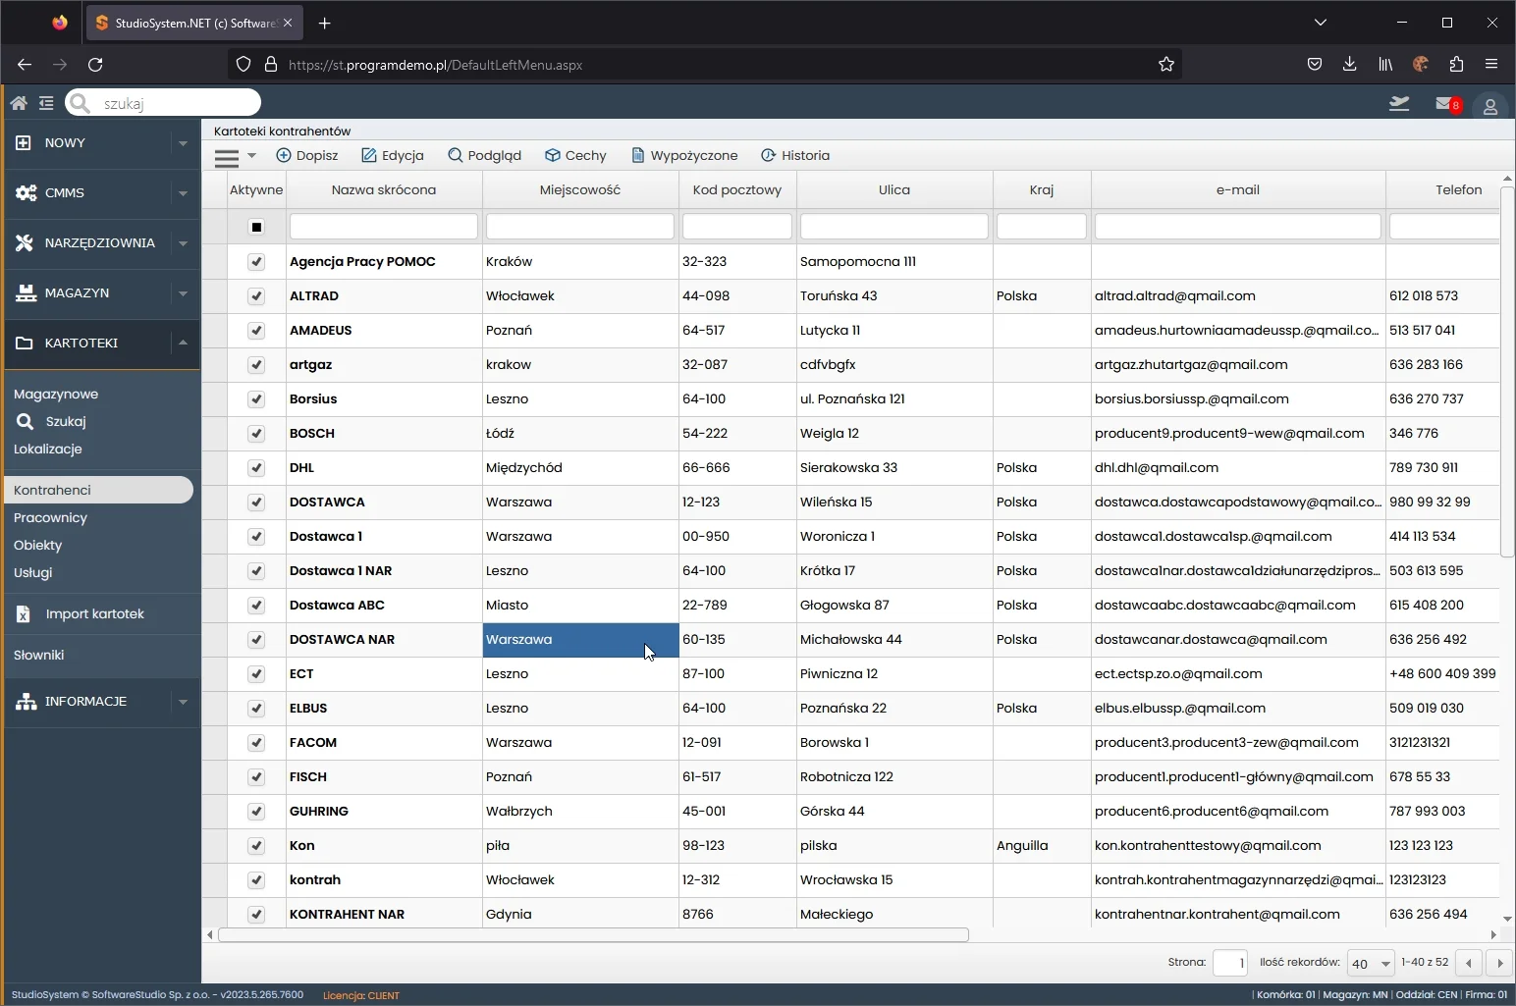Viewport: 1516px width, 1006px height.
Task: Click Import kartotek link
Action: [94, 613]
